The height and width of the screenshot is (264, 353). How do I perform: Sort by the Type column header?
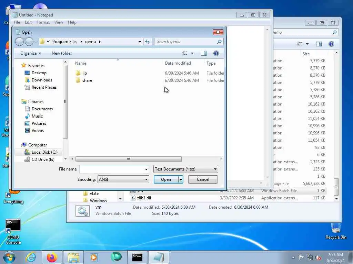[x=211, y=63]
